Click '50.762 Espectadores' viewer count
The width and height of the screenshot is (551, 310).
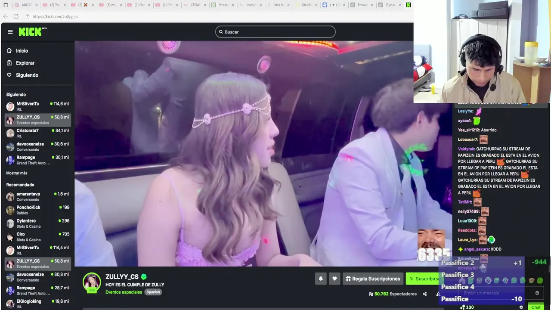point(393,294)
